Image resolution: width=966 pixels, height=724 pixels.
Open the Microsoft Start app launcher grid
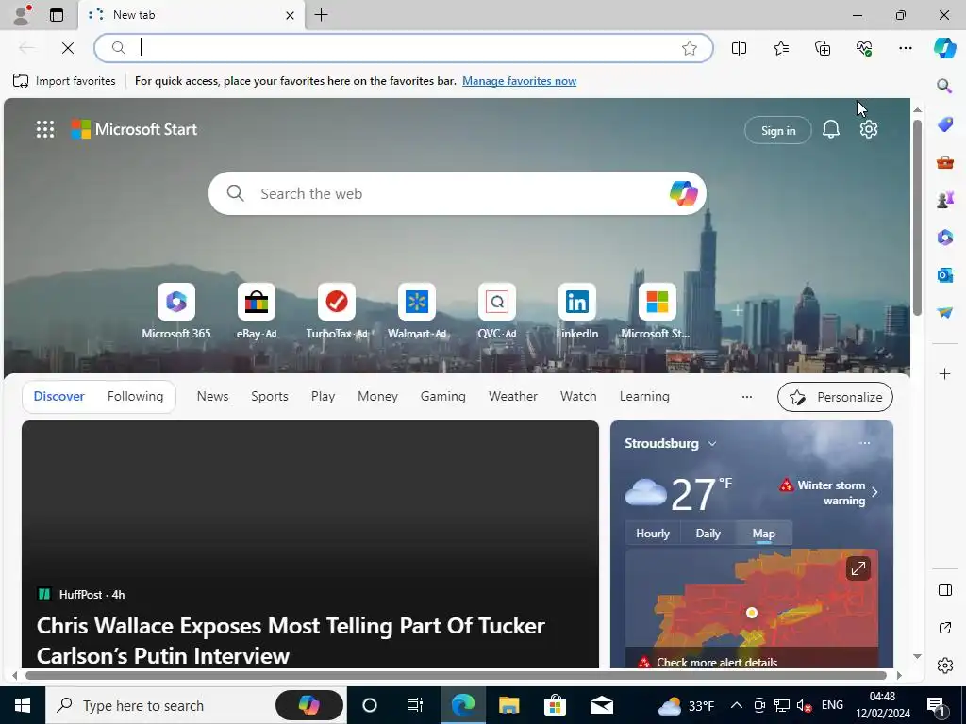click(45, 129)
